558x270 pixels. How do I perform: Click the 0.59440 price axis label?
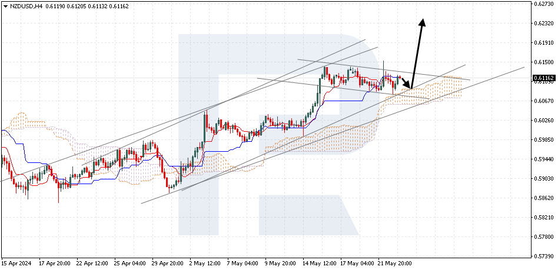point(544,159)
